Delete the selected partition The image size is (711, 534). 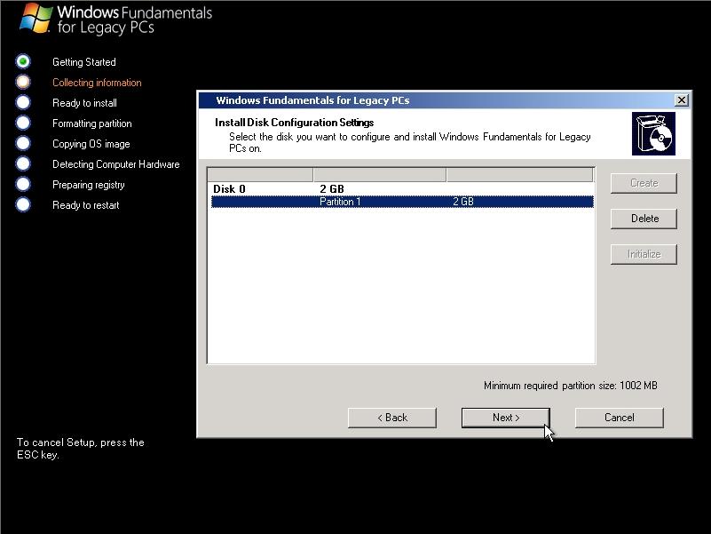(644, 219)
